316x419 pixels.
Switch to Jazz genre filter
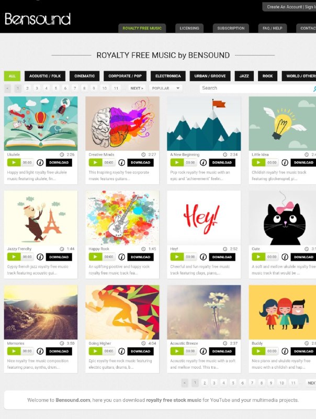click(x=244, y=76)
